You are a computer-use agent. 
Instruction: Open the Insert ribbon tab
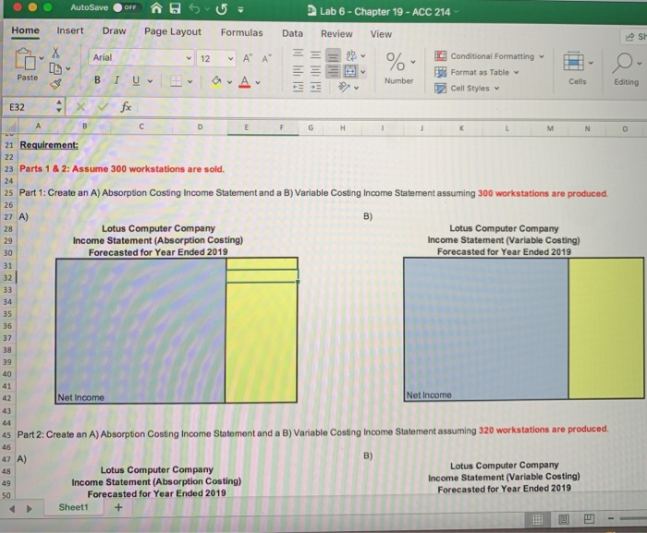pyautogui.click(x=69, y=30)
